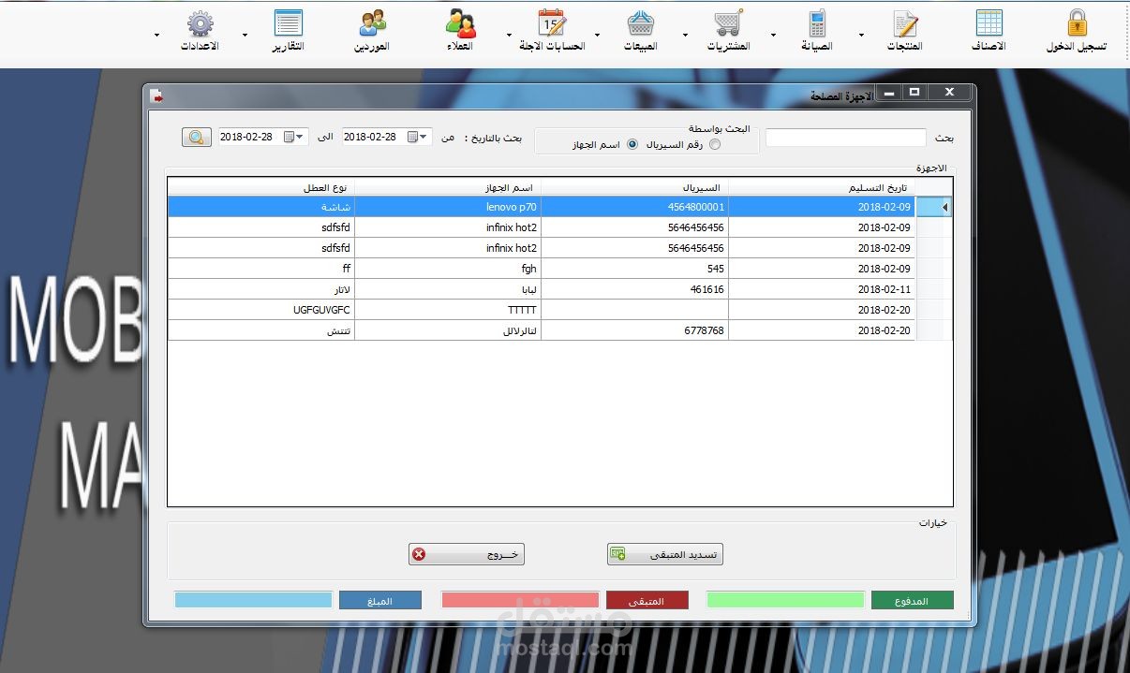Open the الحسابات الاجلة calendar icon
The height and width of the screenshot is (673, 1130).
[x=552, y=22]
